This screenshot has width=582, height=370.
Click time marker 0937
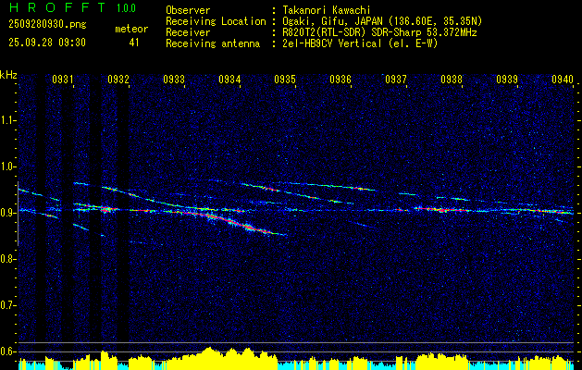coord(396,79)
